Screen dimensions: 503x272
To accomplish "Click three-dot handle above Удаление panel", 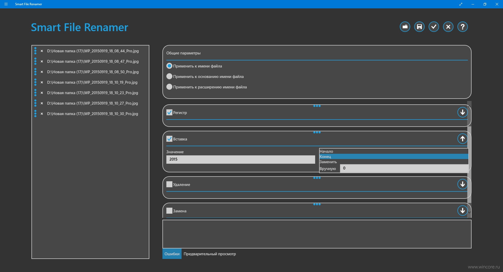I will click(x=317, y=178).
